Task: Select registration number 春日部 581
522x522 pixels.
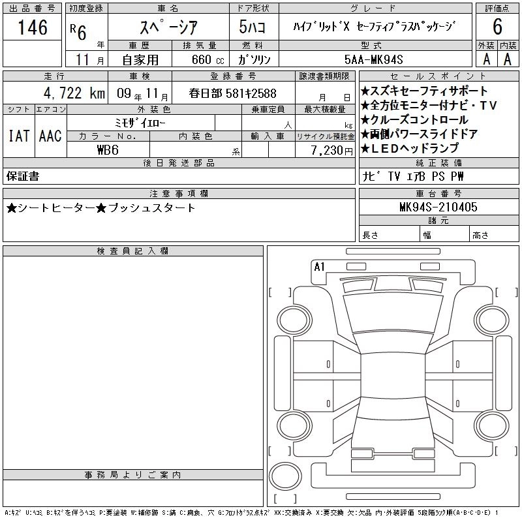Action: click(233, 93)
